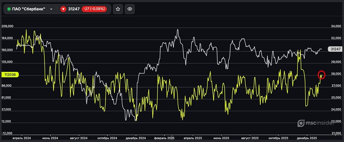The width and height of the screenshot is (344, 142).
Task: Click the current price 31247 in header
Action: click(74, 9)
